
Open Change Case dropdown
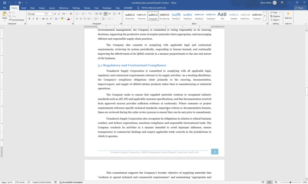click(64, 14)
